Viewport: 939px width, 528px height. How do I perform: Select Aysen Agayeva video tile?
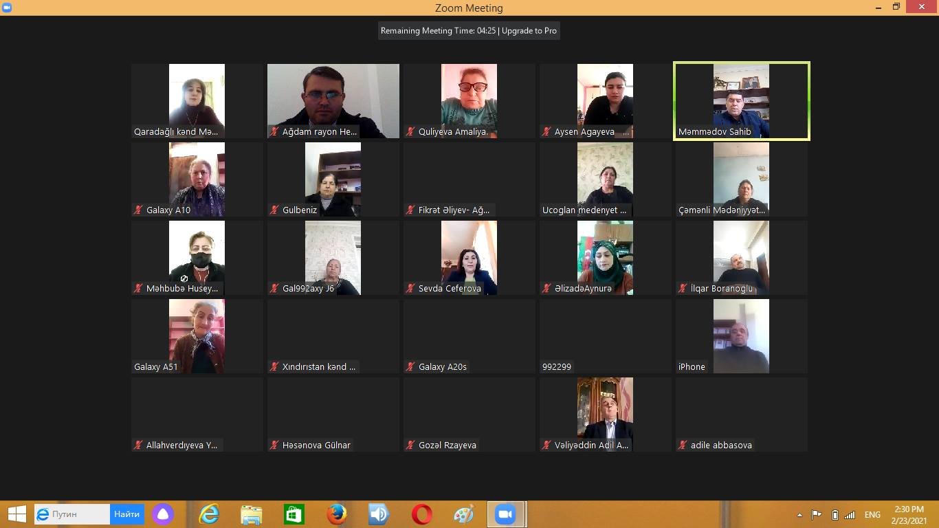[x=606, y=101]
